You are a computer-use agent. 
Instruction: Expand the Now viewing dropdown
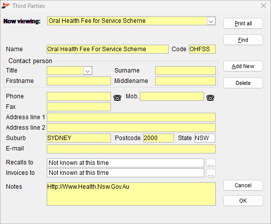211,21
